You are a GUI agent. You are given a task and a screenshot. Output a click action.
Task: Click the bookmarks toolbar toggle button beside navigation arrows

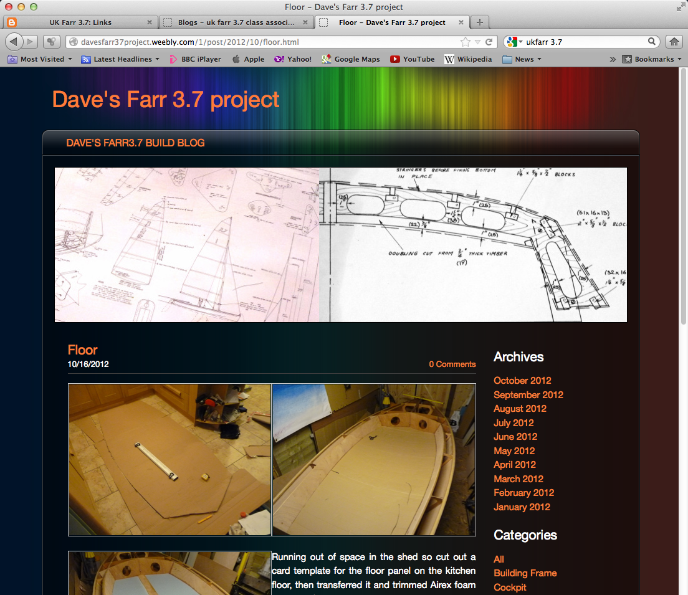coord(51,42)
